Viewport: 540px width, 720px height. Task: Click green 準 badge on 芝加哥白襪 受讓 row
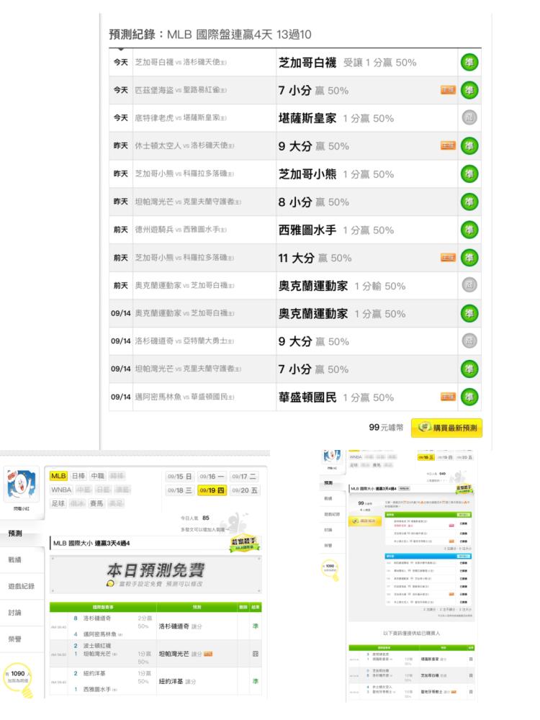tap(469, 63)
